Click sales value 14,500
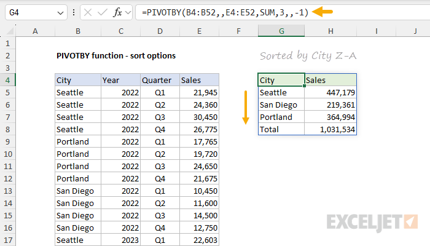The image size is (430, 246). click(199, 215)
